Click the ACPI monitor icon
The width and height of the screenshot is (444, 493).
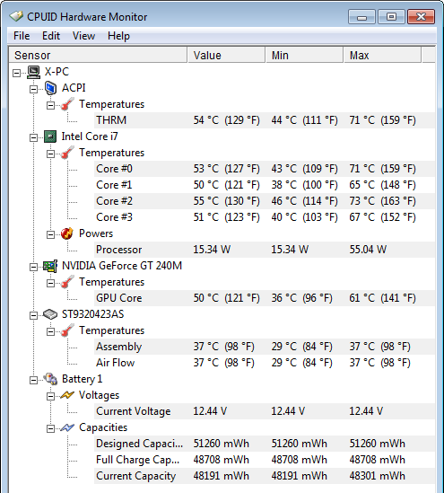pos(50,88)
